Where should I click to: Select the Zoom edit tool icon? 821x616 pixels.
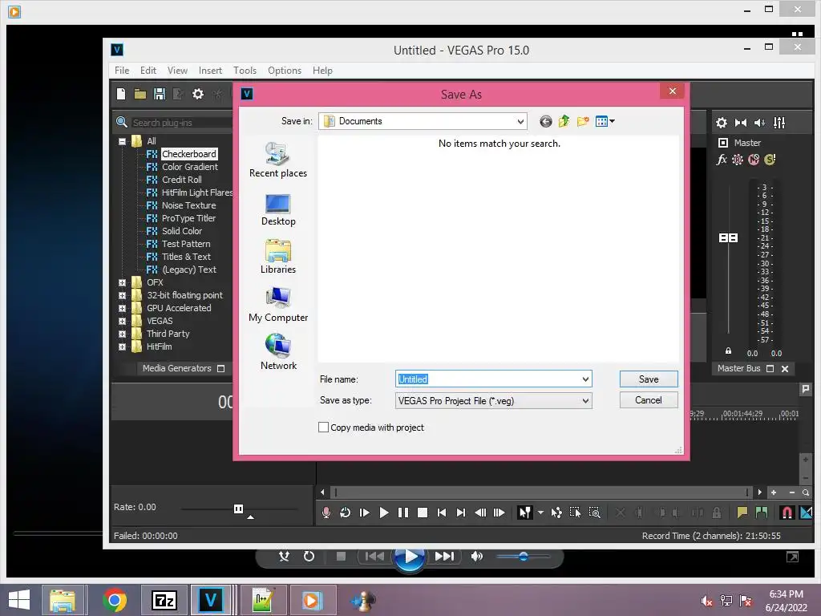594,513
